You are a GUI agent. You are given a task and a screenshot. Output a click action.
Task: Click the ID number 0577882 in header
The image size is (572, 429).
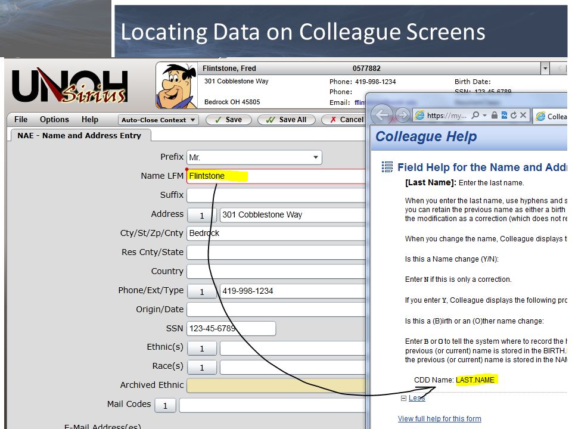(x=366, y=68)
